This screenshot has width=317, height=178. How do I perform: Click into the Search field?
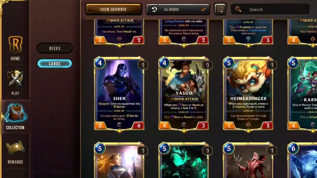pos(270,9)
